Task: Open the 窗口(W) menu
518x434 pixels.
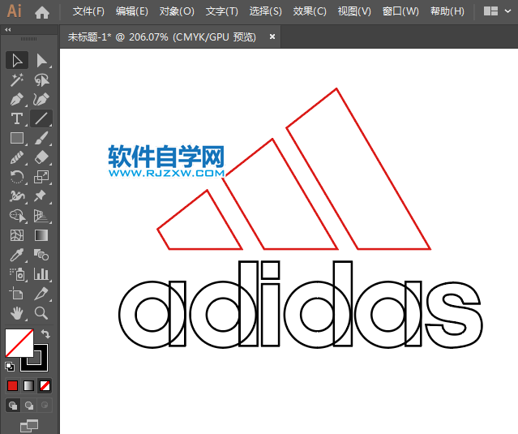Action: pos(400,11)
